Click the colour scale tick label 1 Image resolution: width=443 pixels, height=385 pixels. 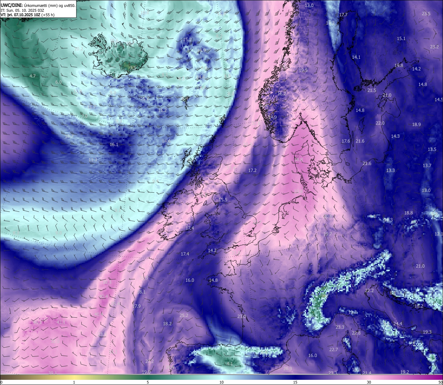point(74,382)
